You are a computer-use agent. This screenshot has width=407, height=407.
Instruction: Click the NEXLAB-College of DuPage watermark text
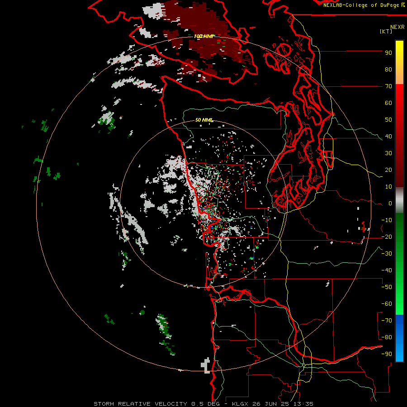361,5
